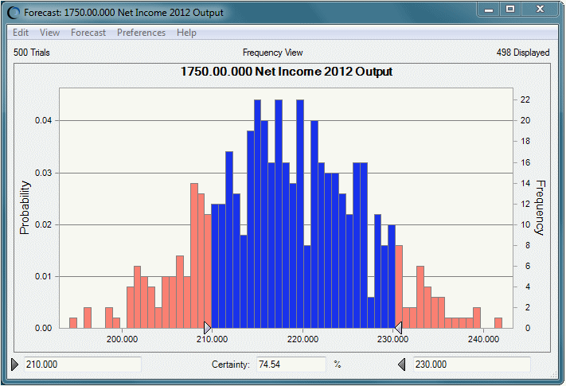The width and height of the screenshot is (566, 386).
Task: Click the 240.000 x-axis label
Action: click(x=483, y=339)
